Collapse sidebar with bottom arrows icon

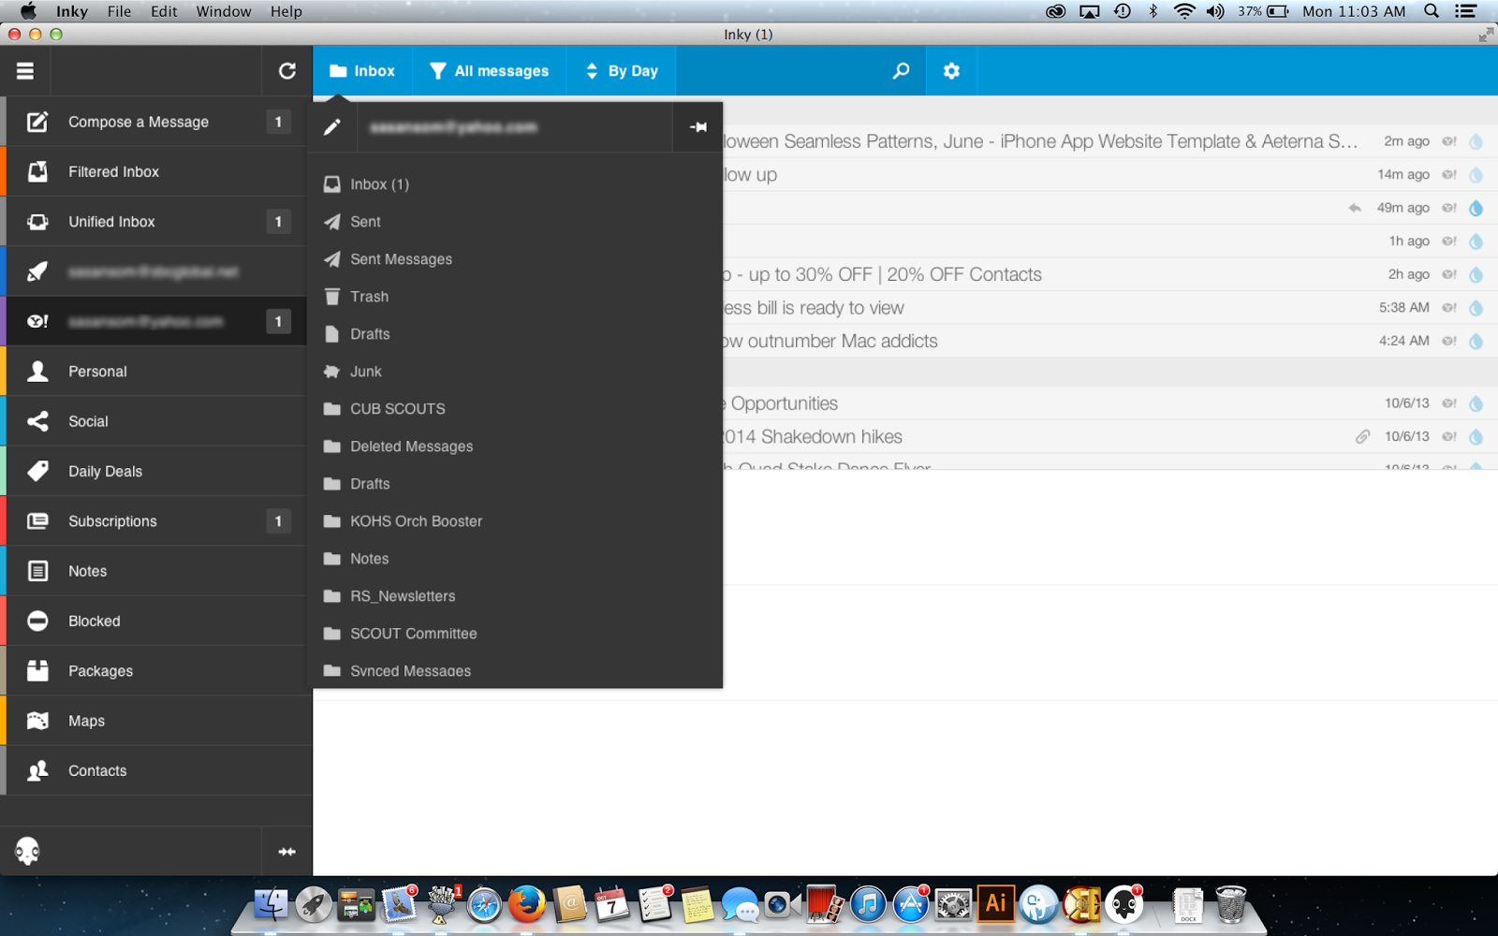(x=286, y=852)
